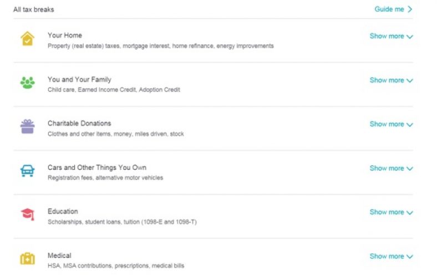Open the Charitable Donations category title
This screenshot has height=279, width=437.
79,123
